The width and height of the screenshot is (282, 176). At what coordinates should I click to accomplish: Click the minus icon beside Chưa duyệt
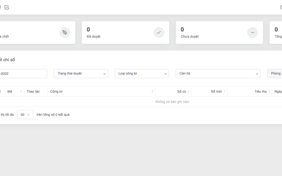[252, 33]
